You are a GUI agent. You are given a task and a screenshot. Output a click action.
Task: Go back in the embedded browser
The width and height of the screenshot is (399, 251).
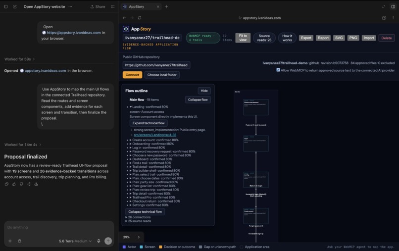click(124, 18)
